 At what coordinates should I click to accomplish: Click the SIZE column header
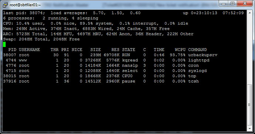95,50
